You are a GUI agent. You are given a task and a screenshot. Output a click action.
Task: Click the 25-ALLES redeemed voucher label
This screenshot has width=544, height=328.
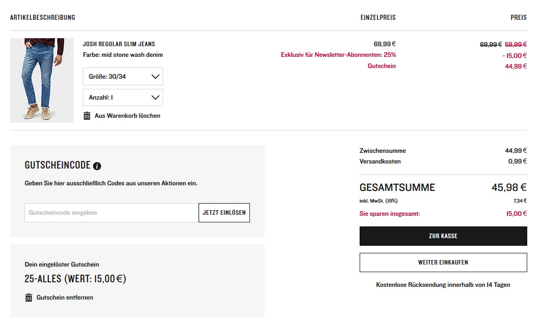tap(75, 279)
